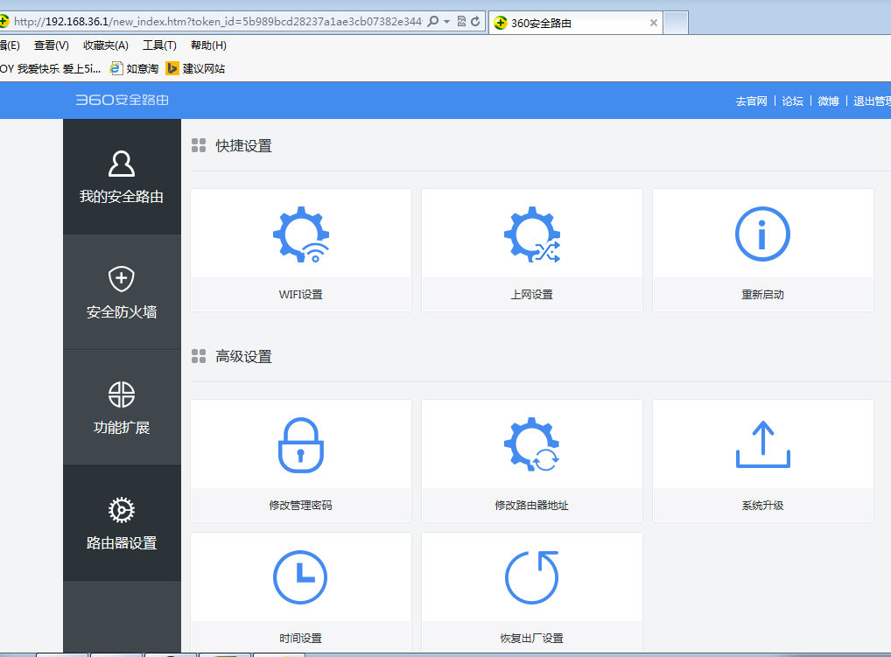Click the 高级设置 grid icon
The width and height of the screenshot is (891, 657).
(x=199, y=356)
